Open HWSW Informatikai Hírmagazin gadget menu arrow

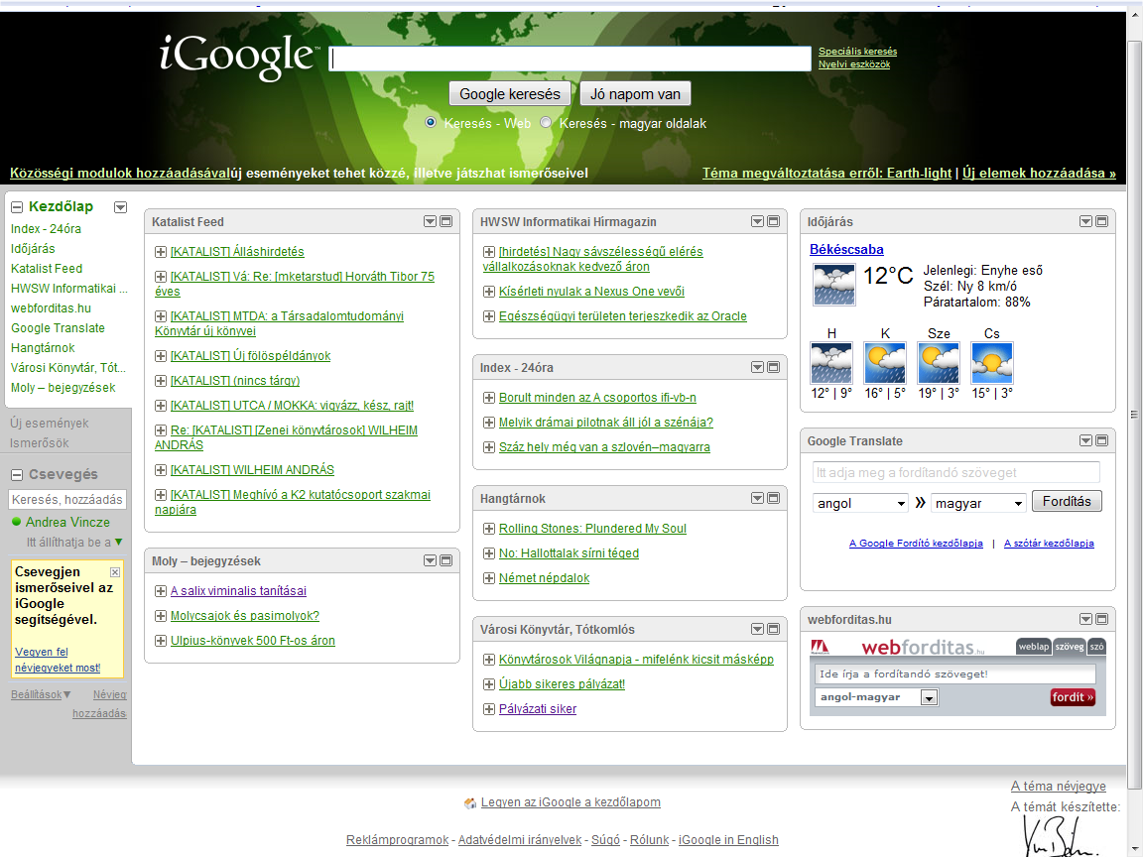click(x=757, y=221)
